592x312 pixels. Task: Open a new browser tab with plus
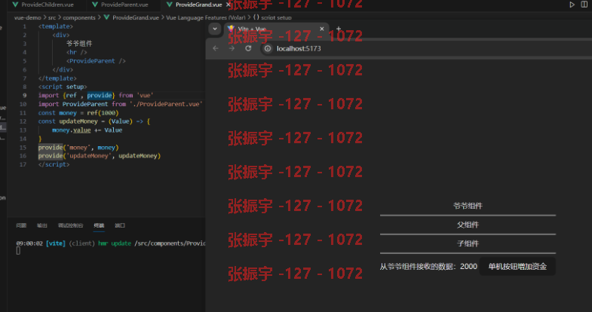click(339, 29)
